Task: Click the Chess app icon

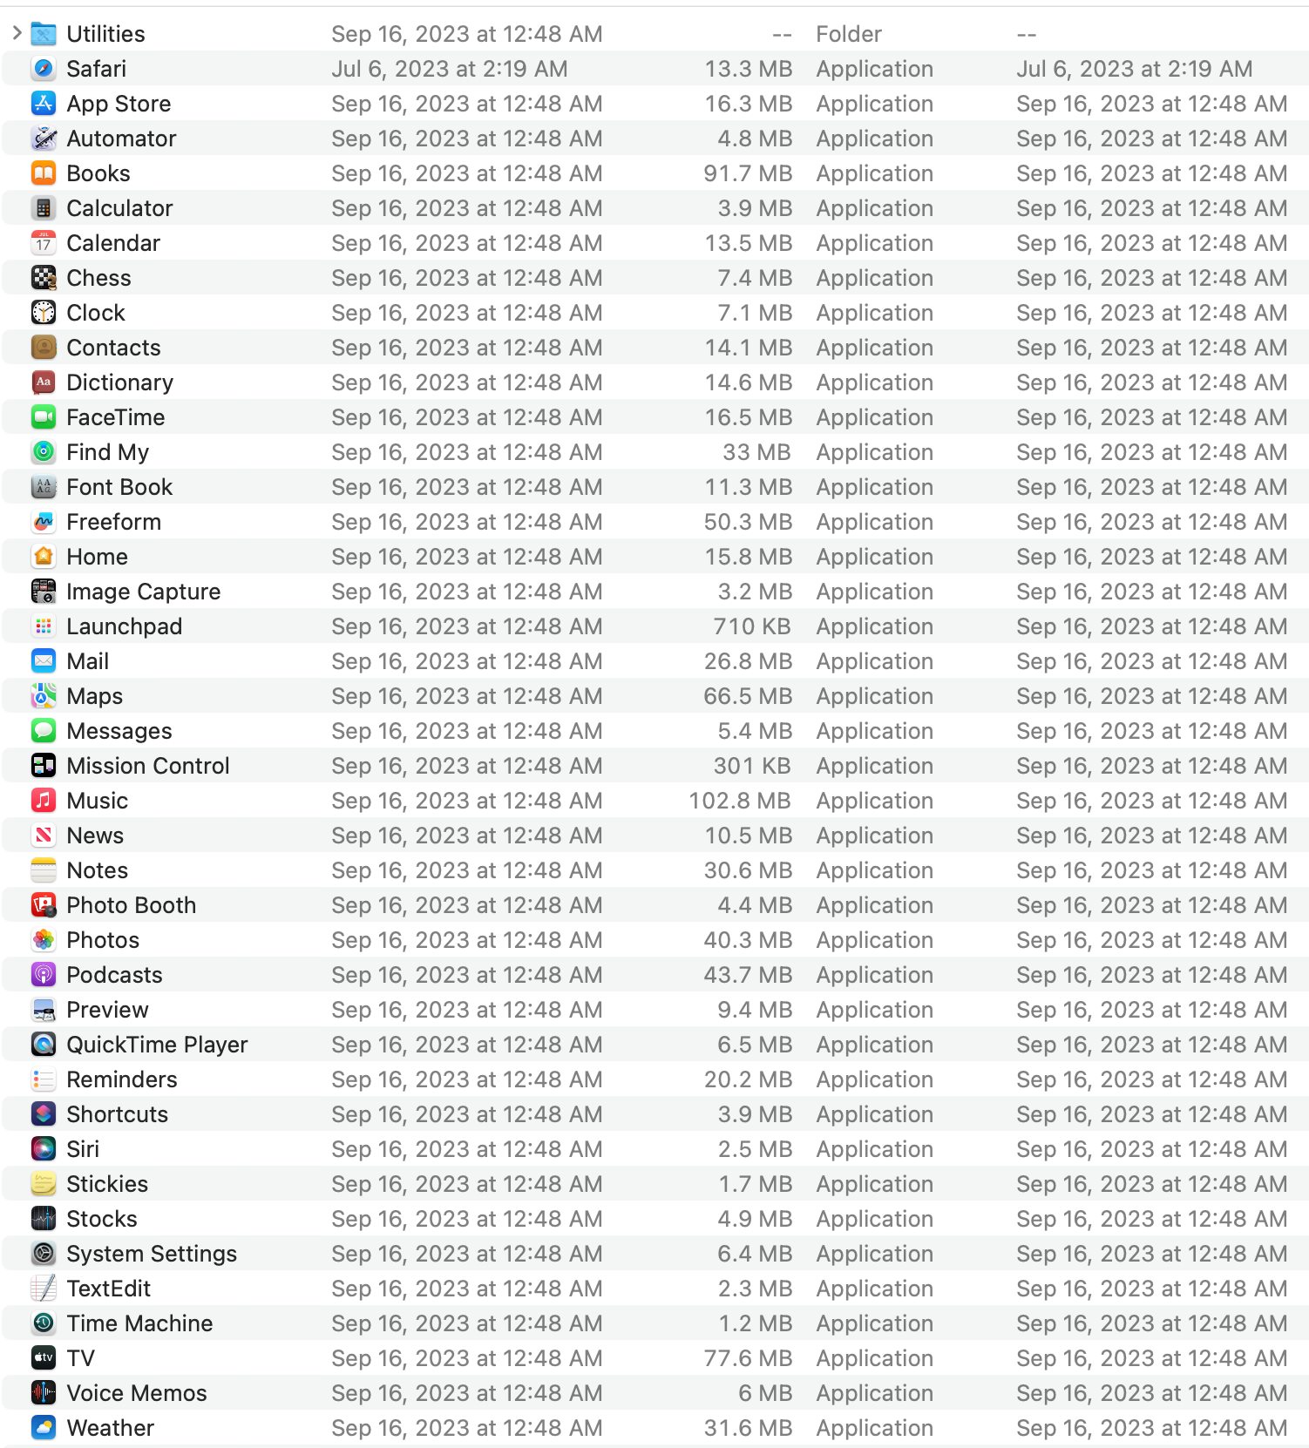Action: tap(44, 278)
